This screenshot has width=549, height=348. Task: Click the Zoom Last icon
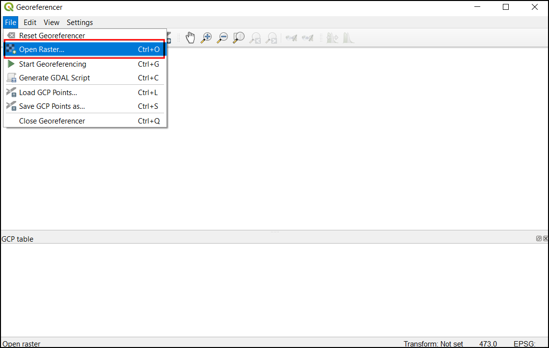coord(255,38)
